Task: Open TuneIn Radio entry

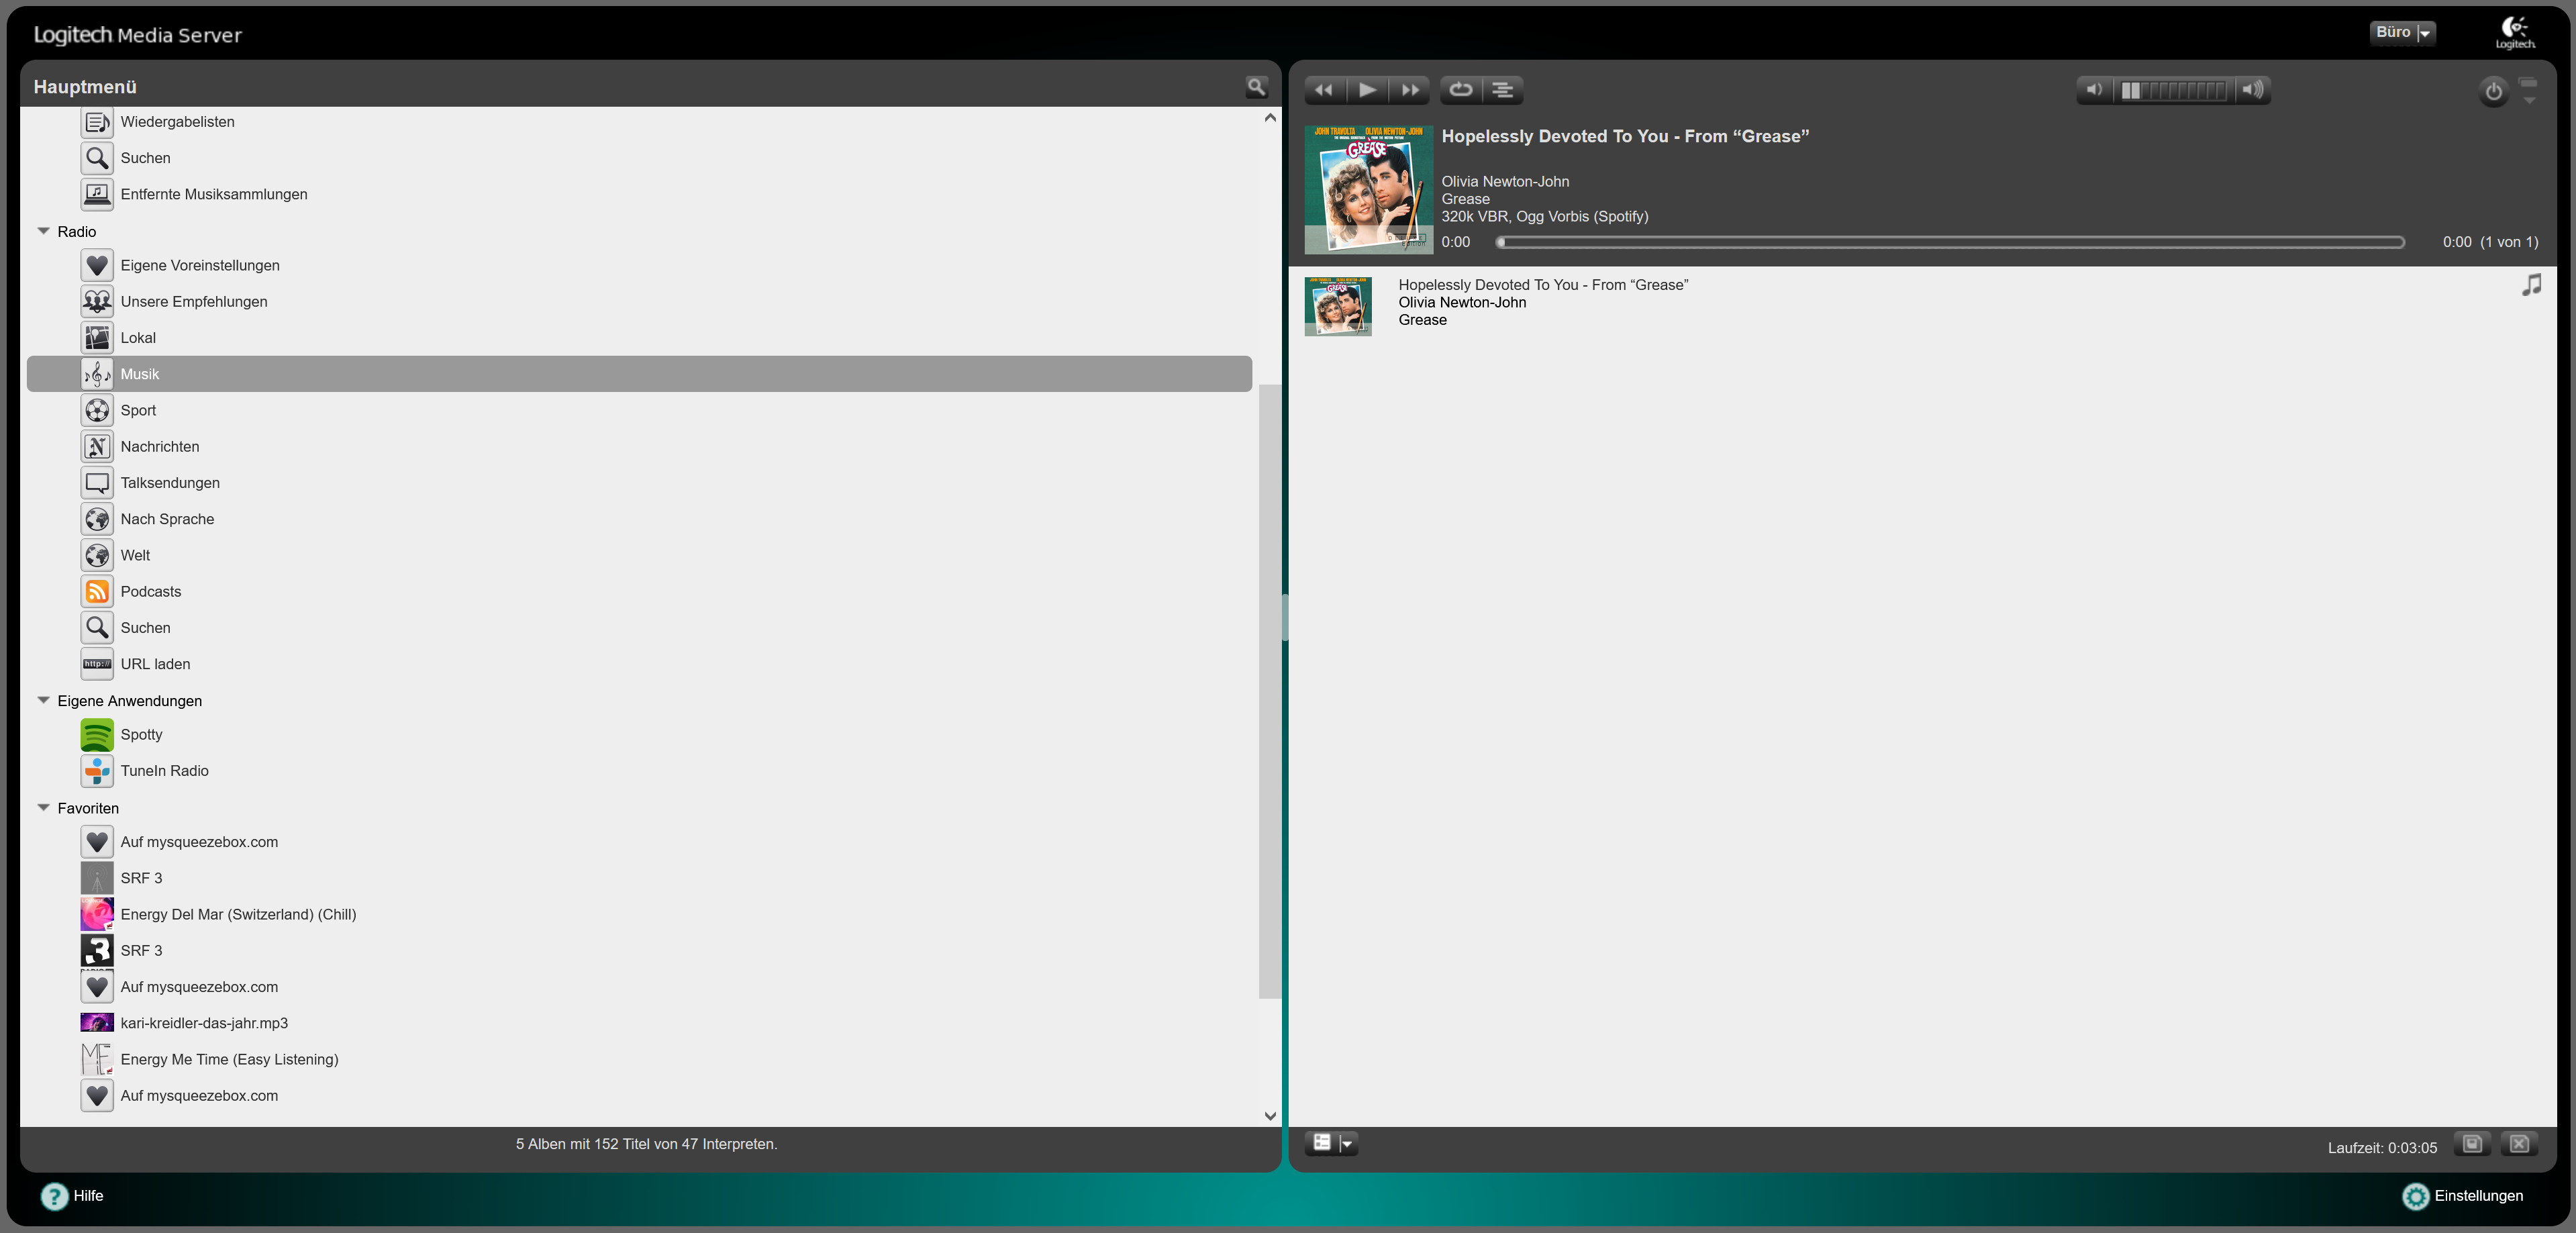Action: (x=164, y=771)
